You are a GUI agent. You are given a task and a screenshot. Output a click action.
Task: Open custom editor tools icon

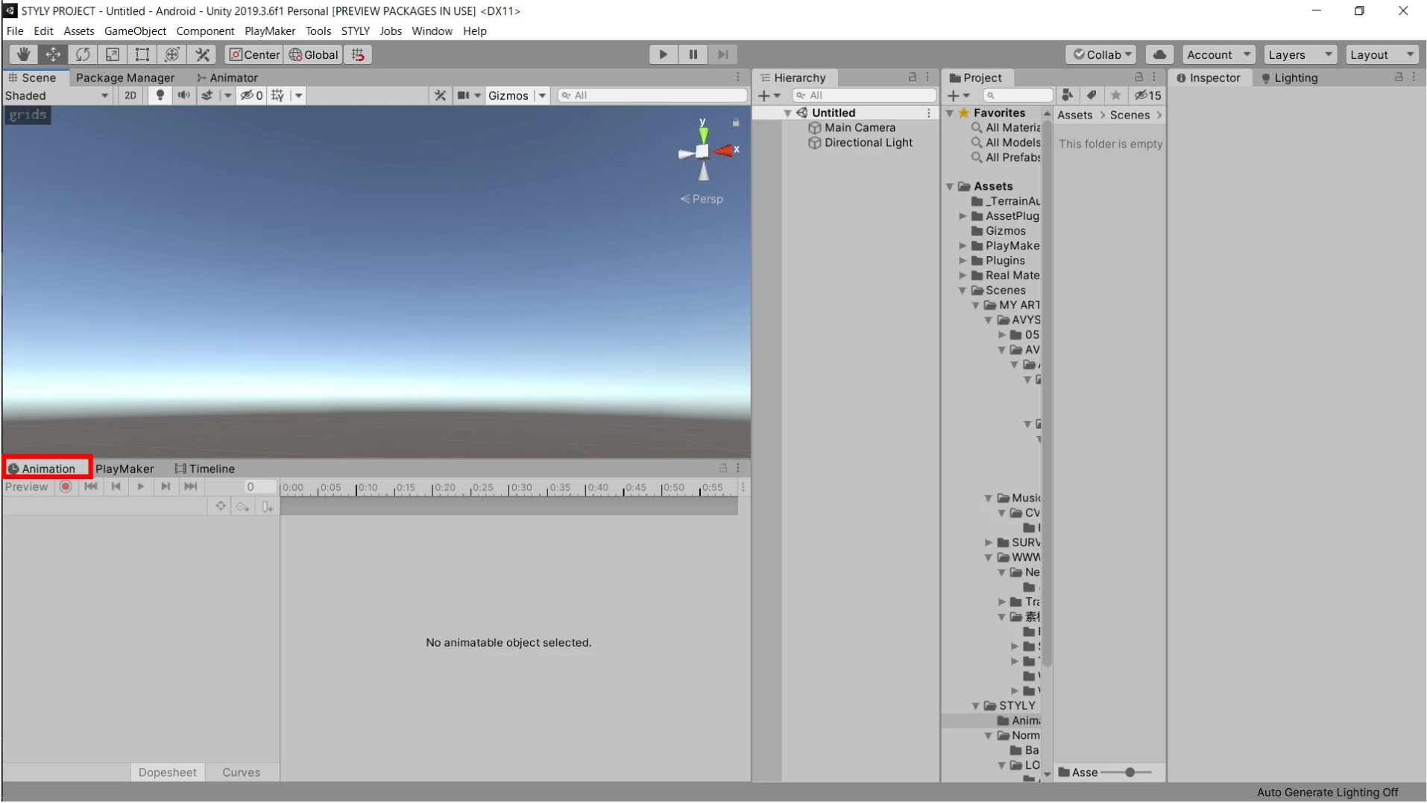click(x=202, y=54)
